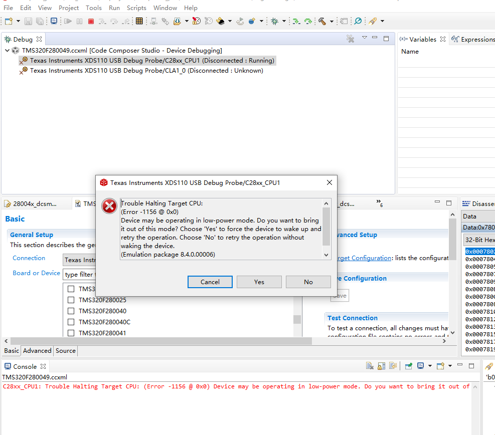Click No in the error dialog

[x=308, y=282]
